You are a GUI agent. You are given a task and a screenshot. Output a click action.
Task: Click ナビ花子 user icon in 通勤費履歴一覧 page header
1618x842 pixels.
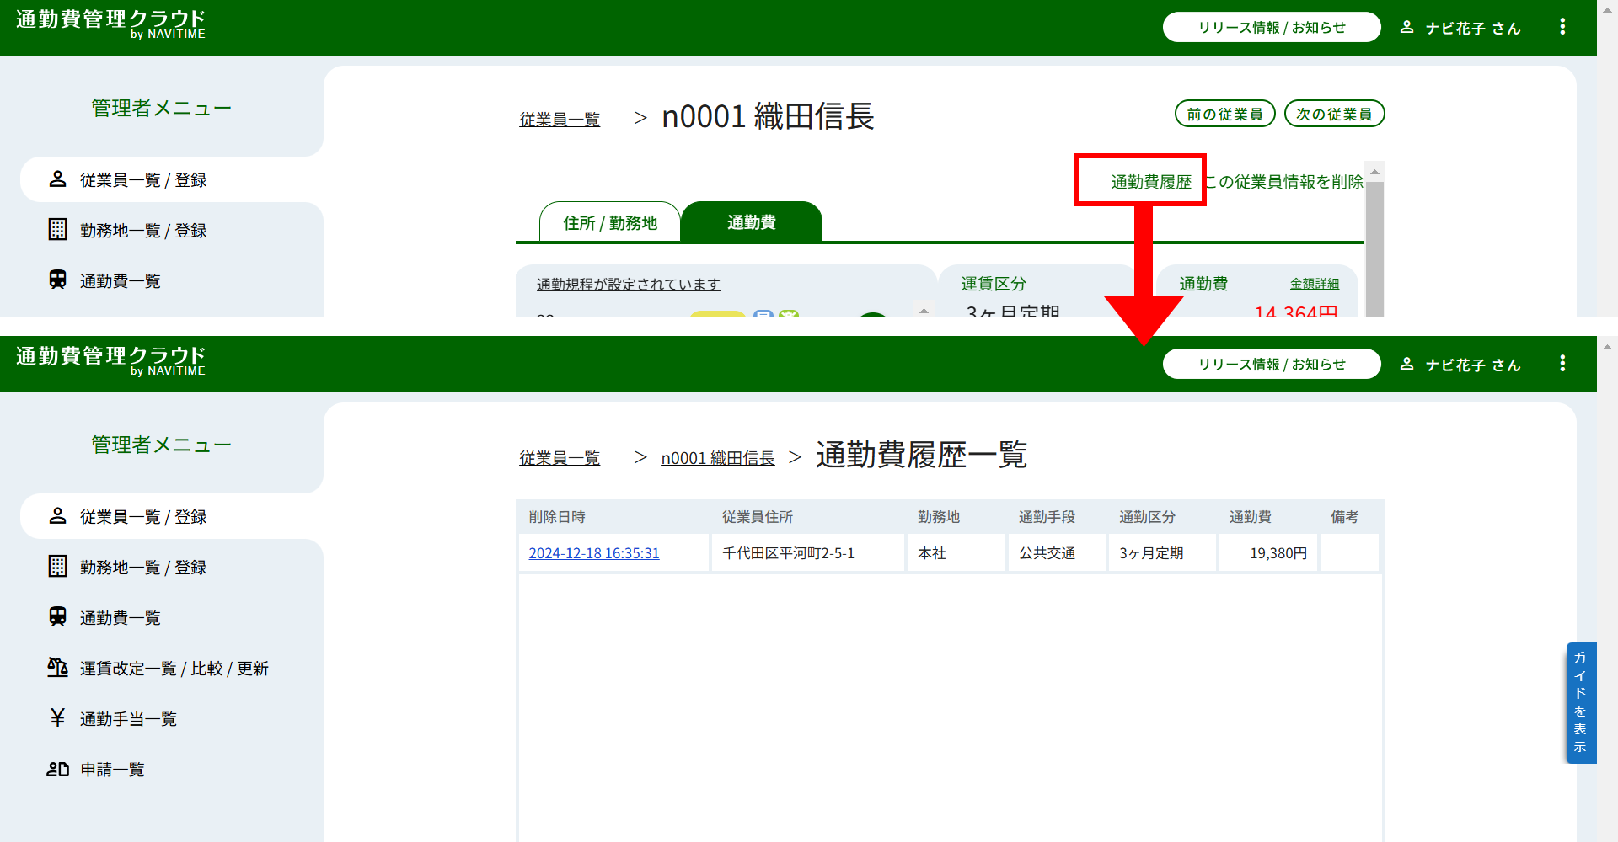pyautogui.click(x=1406, y=364)
